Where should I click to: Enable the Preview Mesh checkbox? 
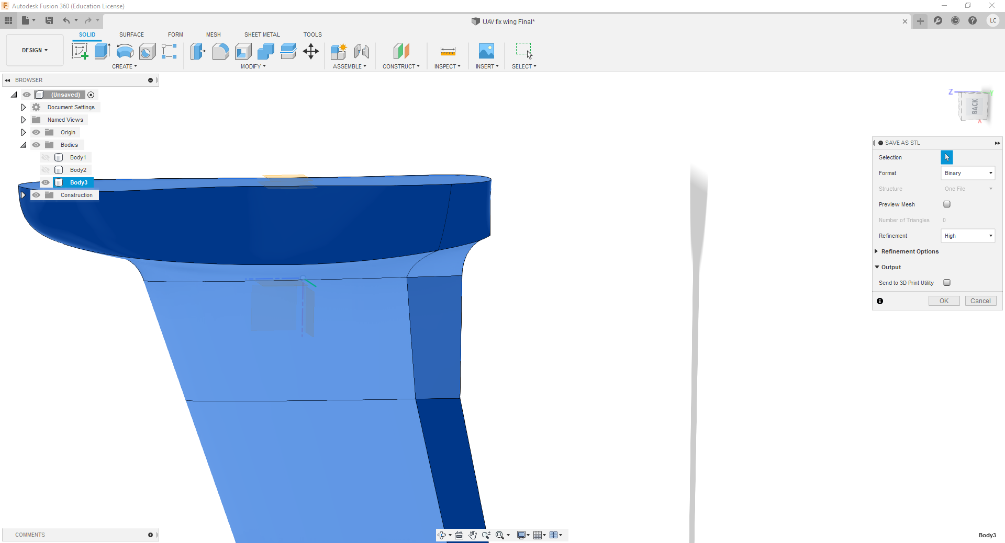[x=947, y=204]
